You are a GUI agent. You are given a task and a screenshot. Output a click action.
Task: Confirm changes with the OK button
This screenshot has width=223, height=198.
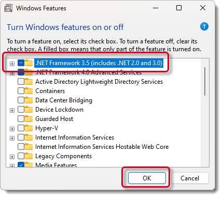(x=147, y=178)
